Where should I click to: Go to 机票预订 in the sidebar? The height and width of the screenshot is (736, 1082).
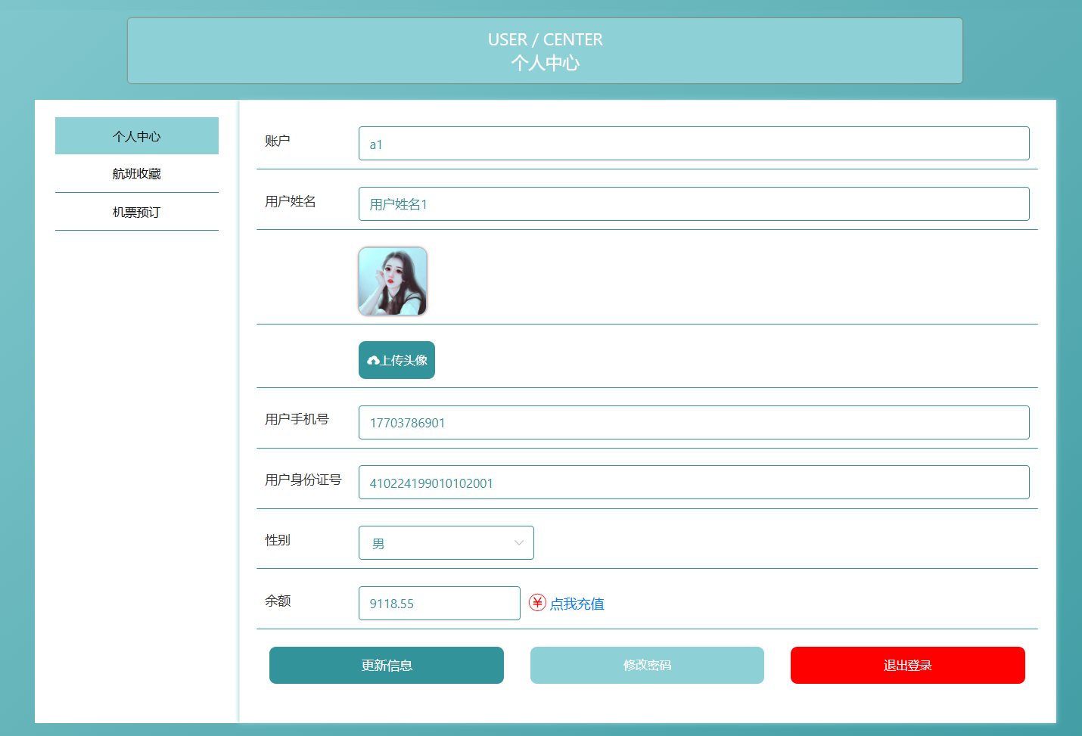pyautogui.click(x=137, y=212)
